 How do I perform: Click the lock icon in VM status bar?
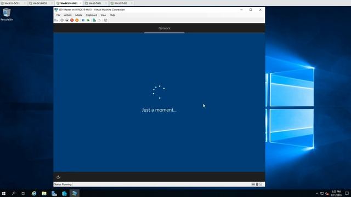click(x=261, y=184)
